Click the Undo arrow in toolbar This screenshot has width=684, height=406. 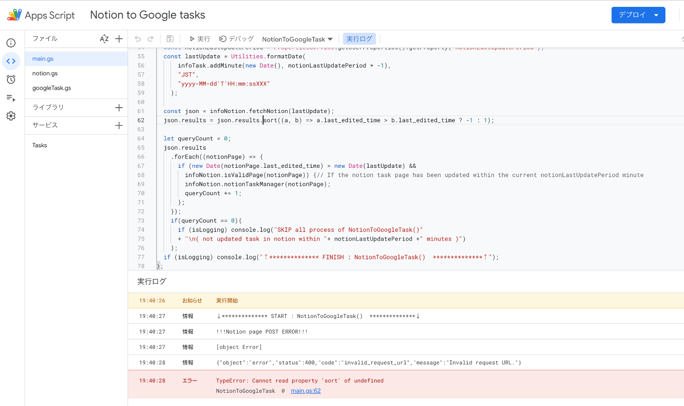coord(138,39)
